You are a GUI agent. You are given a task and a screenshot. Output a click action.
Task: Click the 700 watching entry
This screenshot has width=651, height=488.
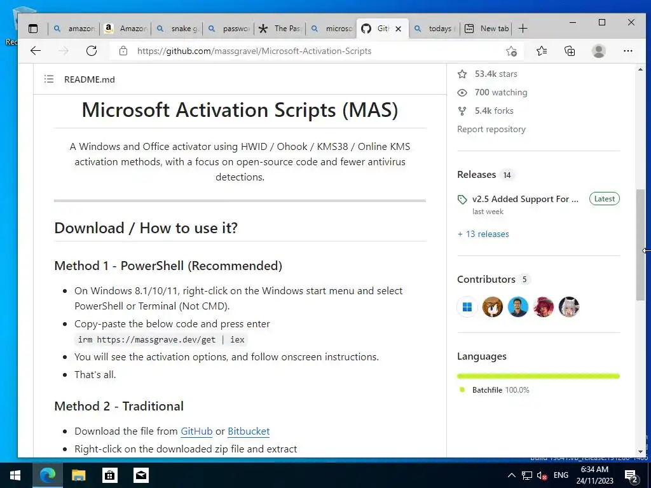pos(493,92)
